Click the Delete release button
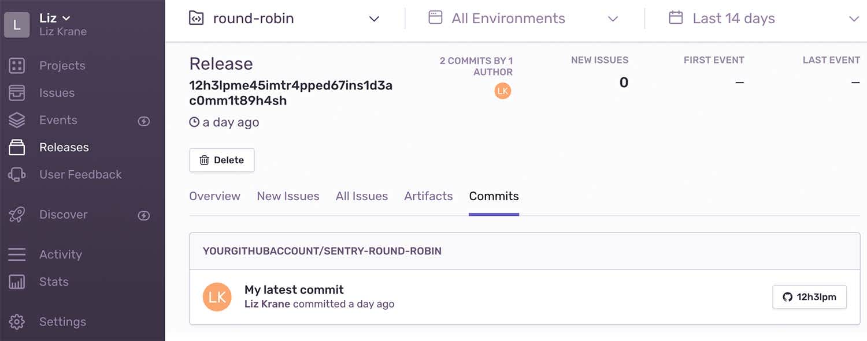This screenshot has height=341, width=867. [x=222, y=160]
